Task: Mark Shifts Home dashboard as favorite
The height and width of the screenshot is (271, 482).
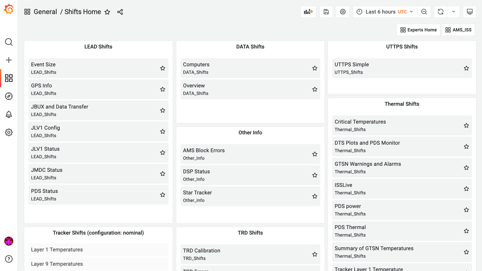Action: (x=107, y=12)
